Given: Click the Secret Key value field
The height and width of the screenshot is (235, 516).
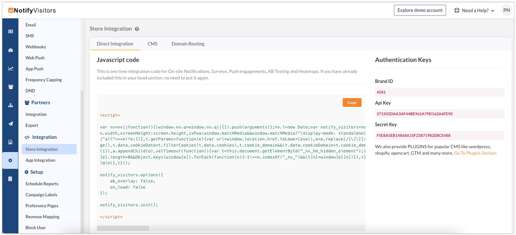Looking at the screenshot, I should click(x=440, y=135).
